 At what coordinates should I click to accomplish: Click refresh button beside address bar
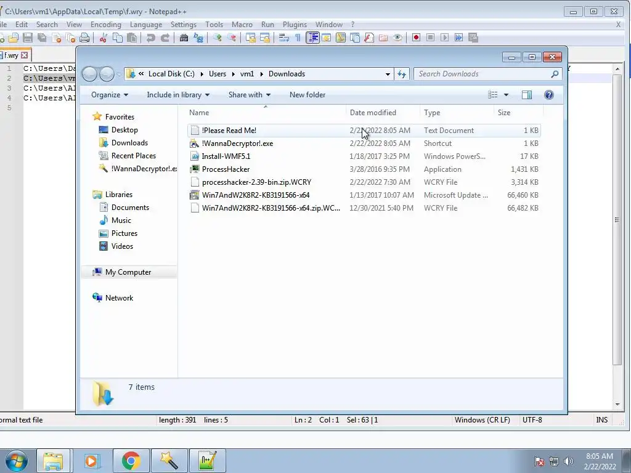(x=402, y=74)
